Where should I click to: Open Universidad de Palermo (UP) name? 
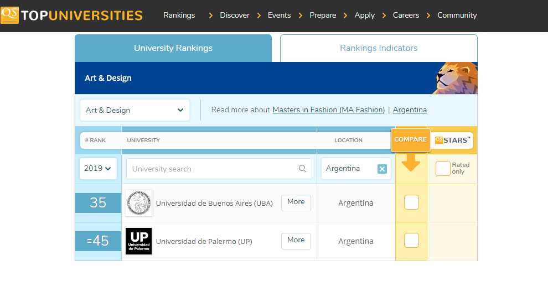[204, 242]
